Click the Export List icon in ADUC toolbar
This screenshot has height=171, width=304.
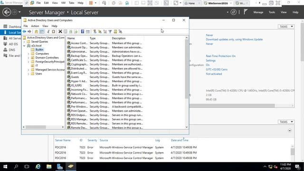[x=76, y=31]
